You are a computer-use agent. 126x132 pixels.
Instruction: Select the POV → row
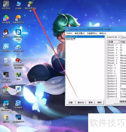click(117, 68)
